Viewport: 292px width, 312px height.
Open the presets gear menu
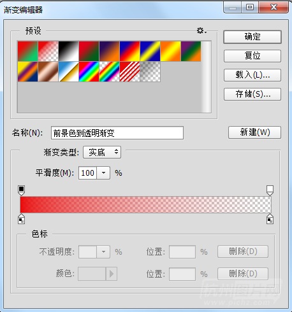coord(201,31)
